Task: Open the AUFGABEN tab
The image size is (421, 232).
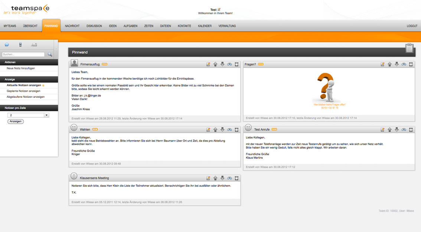Action: (130, 26)
